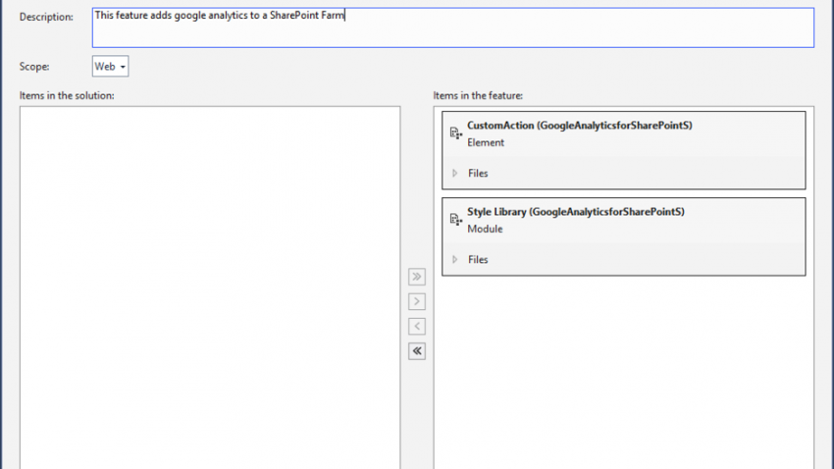
Task: Click the add all items double-right arrow button
Action: [416, 277]
